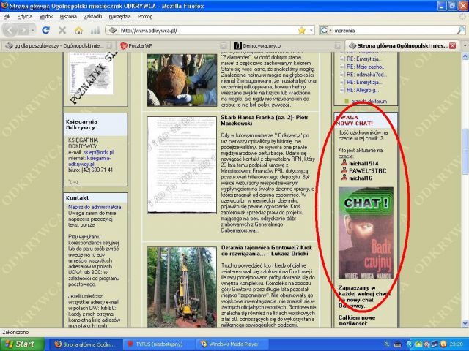469x351 pixels.
Task: Open the Historia menu
Action: pos(68,17)
